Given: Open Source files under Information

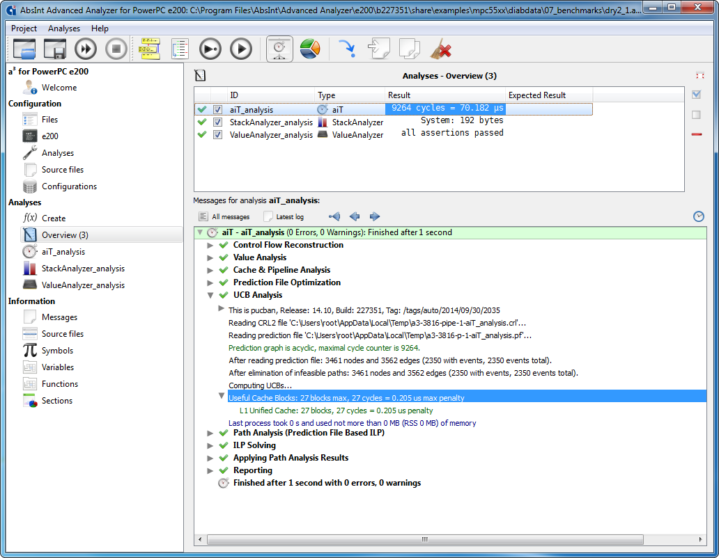Looking at the screenshot, I should [x=63, y=334].
